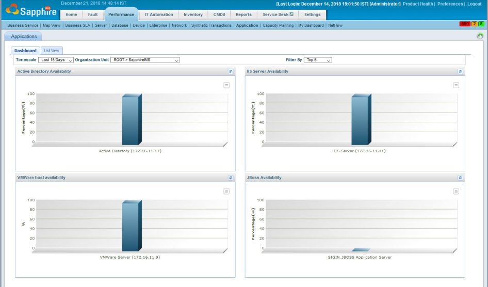
Task: Click the 'JBoss Availability' panel title
Action: point(264,178)
